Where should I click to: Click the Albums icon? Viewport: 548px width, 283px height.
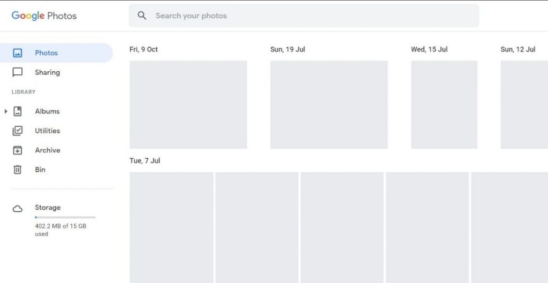tap(18, 111)
